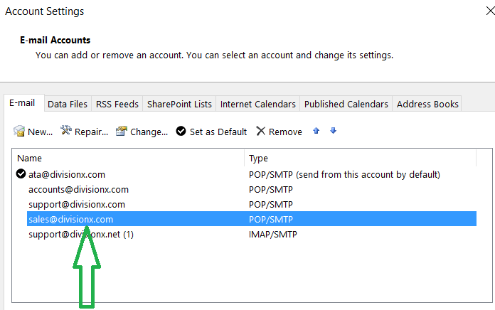
Task: Click default checkmark beside ata@divisionx.com
Action: (x=21, y=174)
